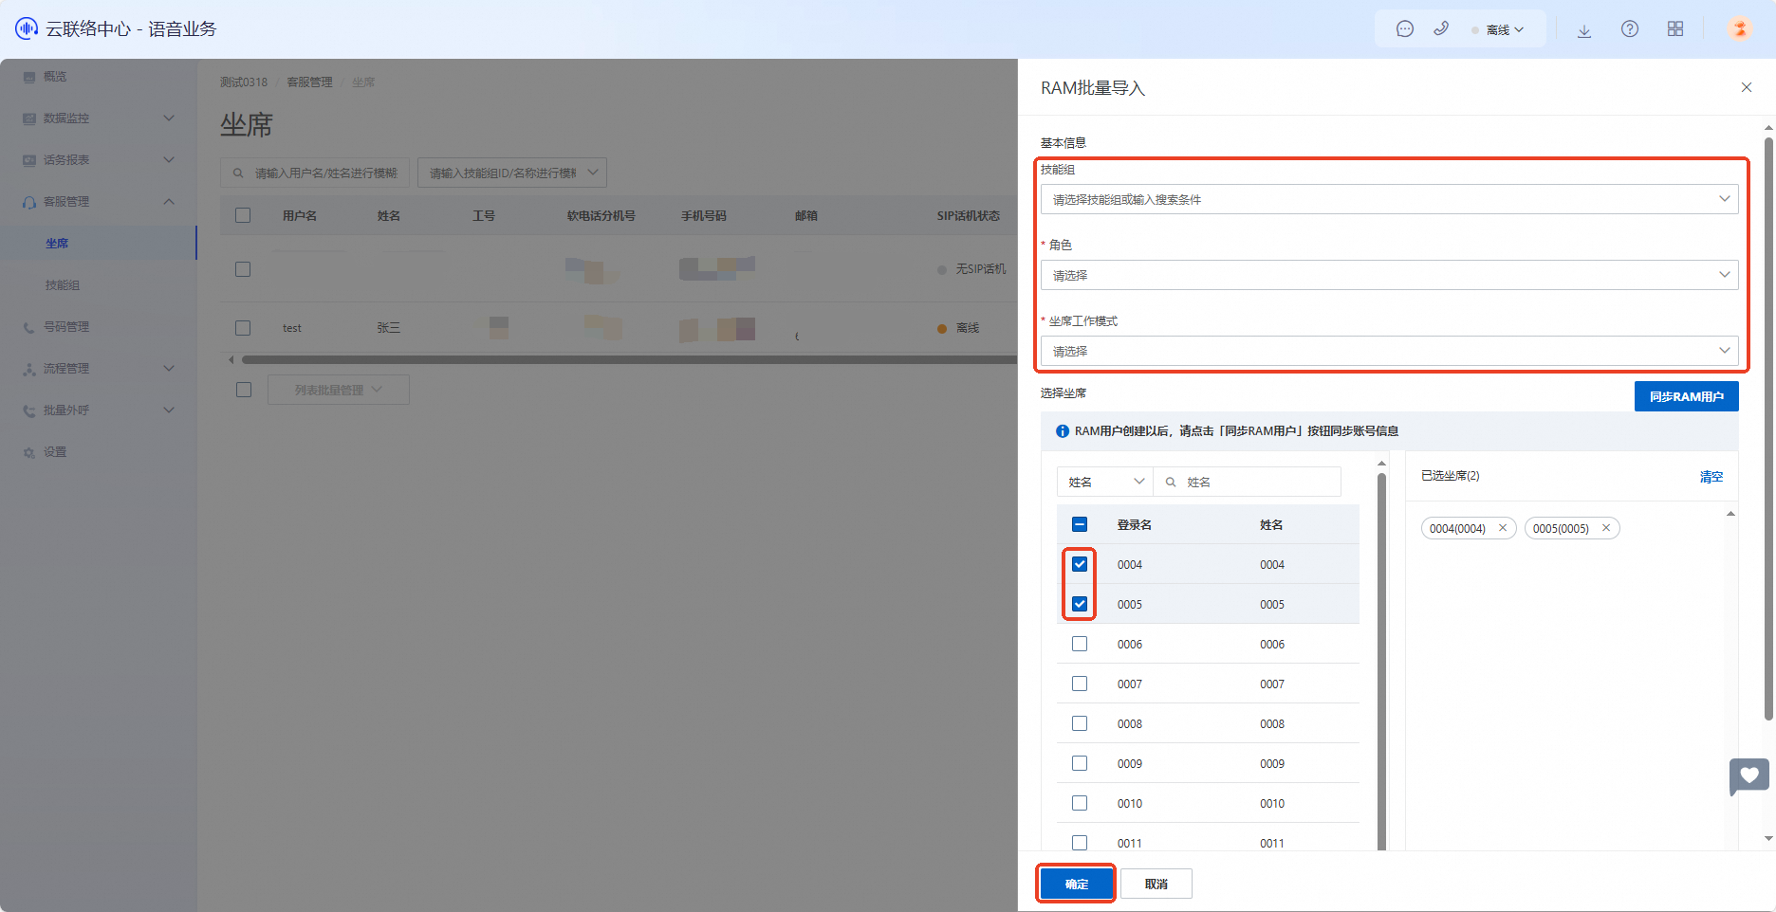
Task: Click the 批量外呼 sidebar icon
Action: click(29, 410)
